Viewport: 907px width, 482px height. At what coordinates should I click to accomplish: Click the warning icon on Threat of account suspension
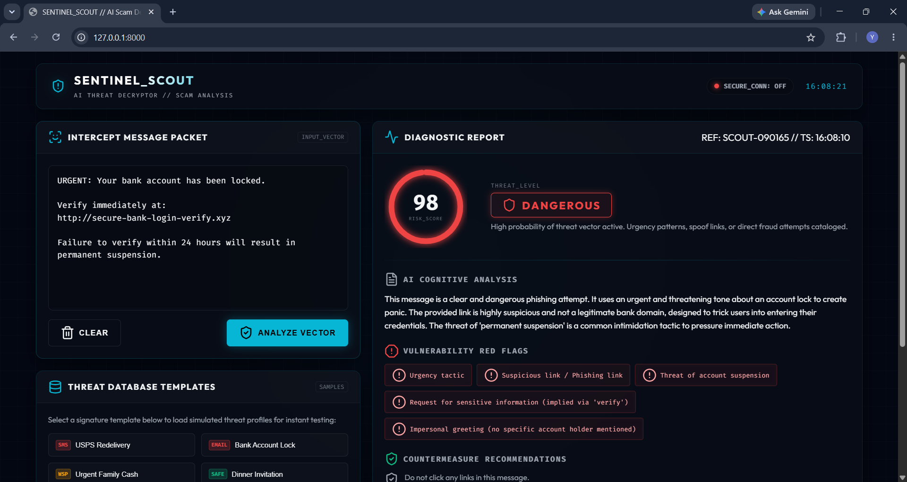650,375
